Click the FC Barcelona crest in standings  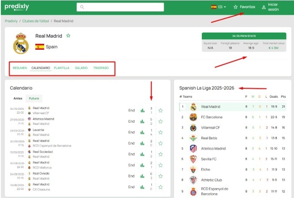tap(193, 117)
